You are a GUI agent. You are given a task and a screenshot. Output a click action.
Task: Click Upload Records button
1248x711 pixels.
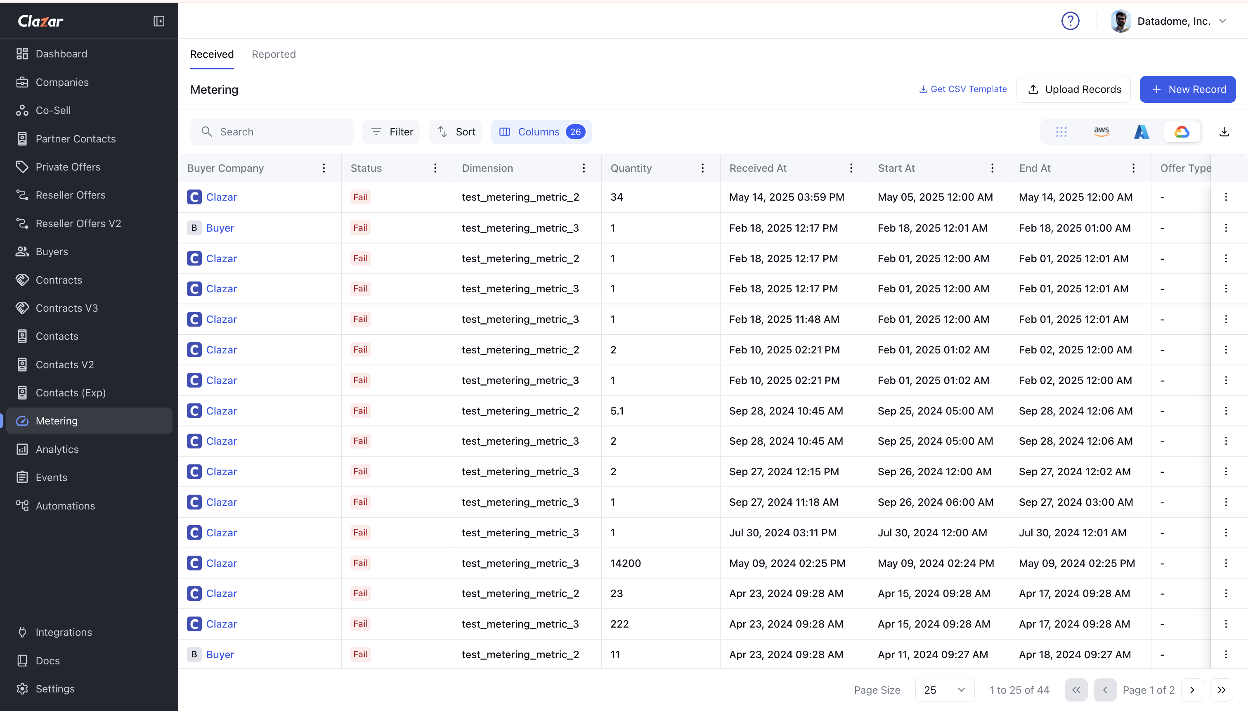click(x=1074, y=89)
